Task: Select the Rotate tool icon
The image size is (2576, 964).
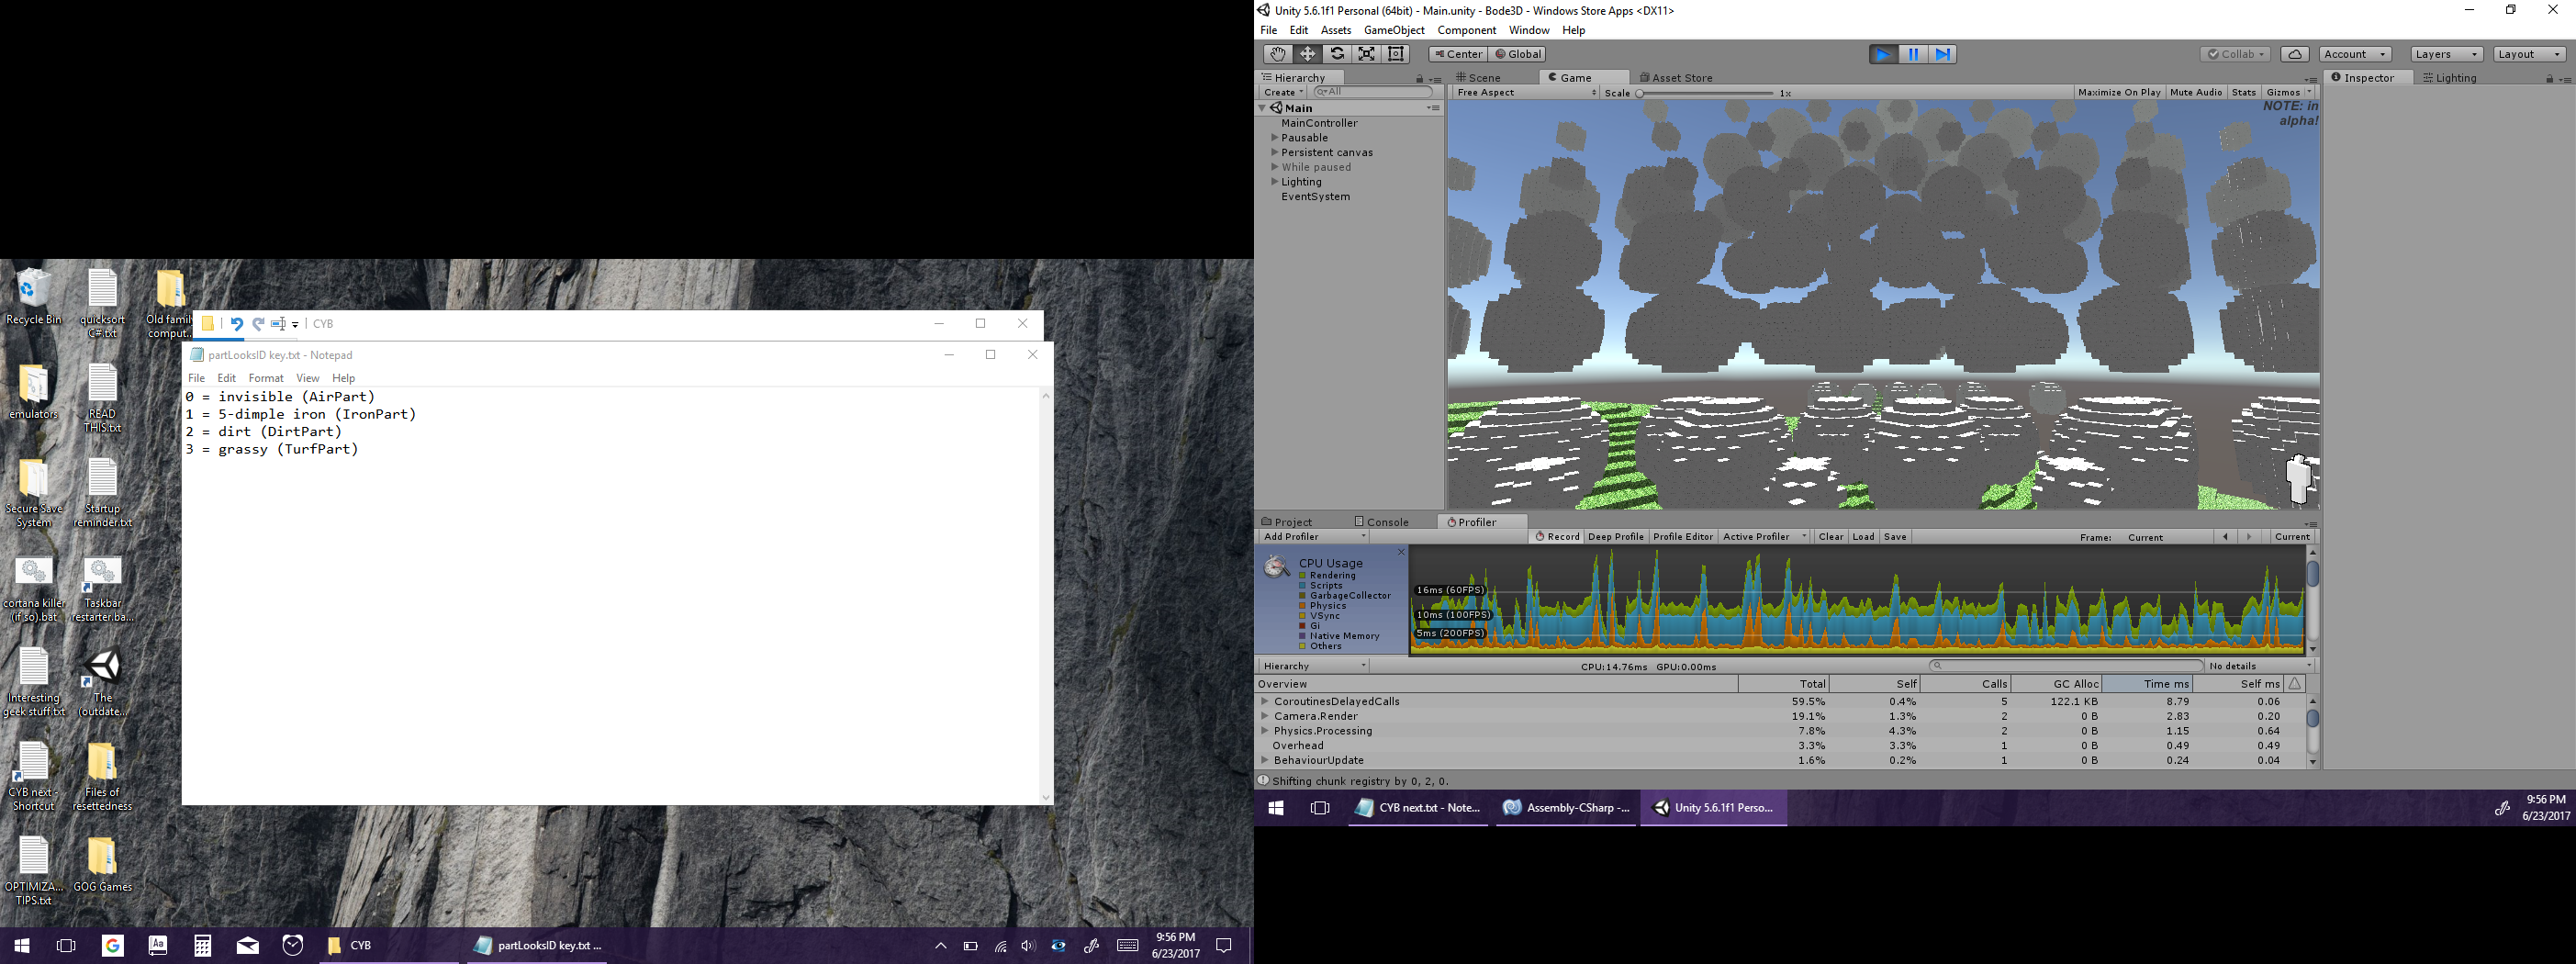Action: pos(1336,54)
